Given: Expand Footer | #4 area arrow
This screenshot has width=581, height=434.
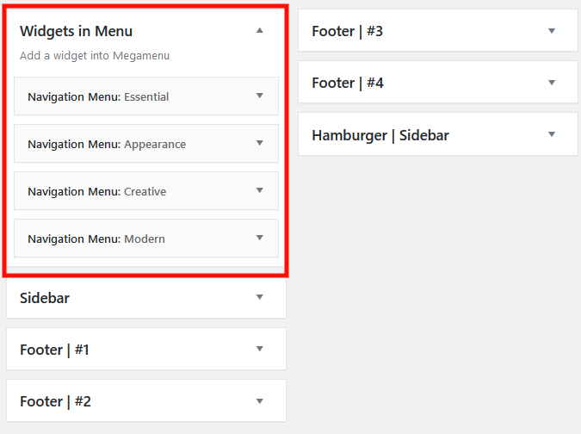Looking at the screenshot, I should point(552,83).
